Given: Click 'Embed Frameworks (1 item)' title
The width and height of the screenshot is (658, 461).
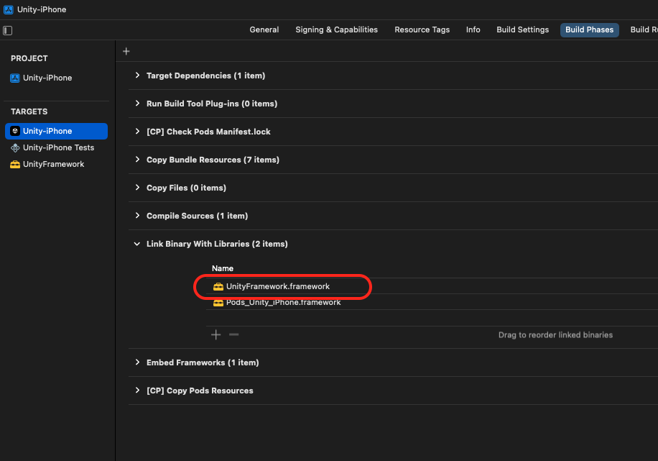Looking at the screenshot, I should point(203,362).
